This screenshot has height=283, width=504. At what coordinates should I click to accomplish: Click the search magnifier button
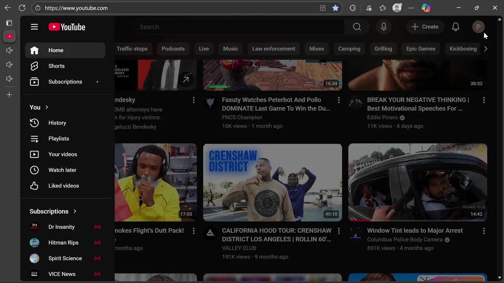[x=357, y=27]
